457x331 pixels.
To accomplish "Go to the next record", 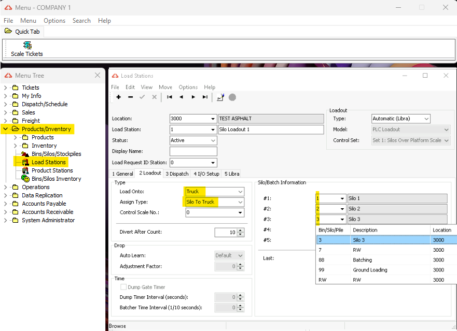I will [x=193, y=97].
